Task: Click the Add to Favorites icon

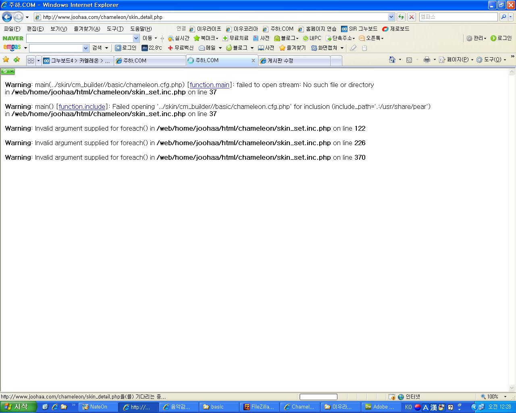Action: pyautogui.click(x=17, y=60)
